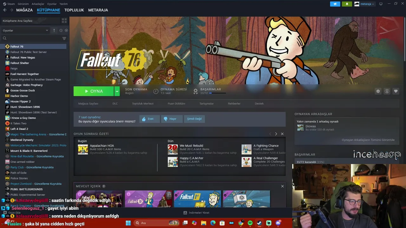Open the Steam big picture monitor icon
406x228 pixels.
[381, 4]
